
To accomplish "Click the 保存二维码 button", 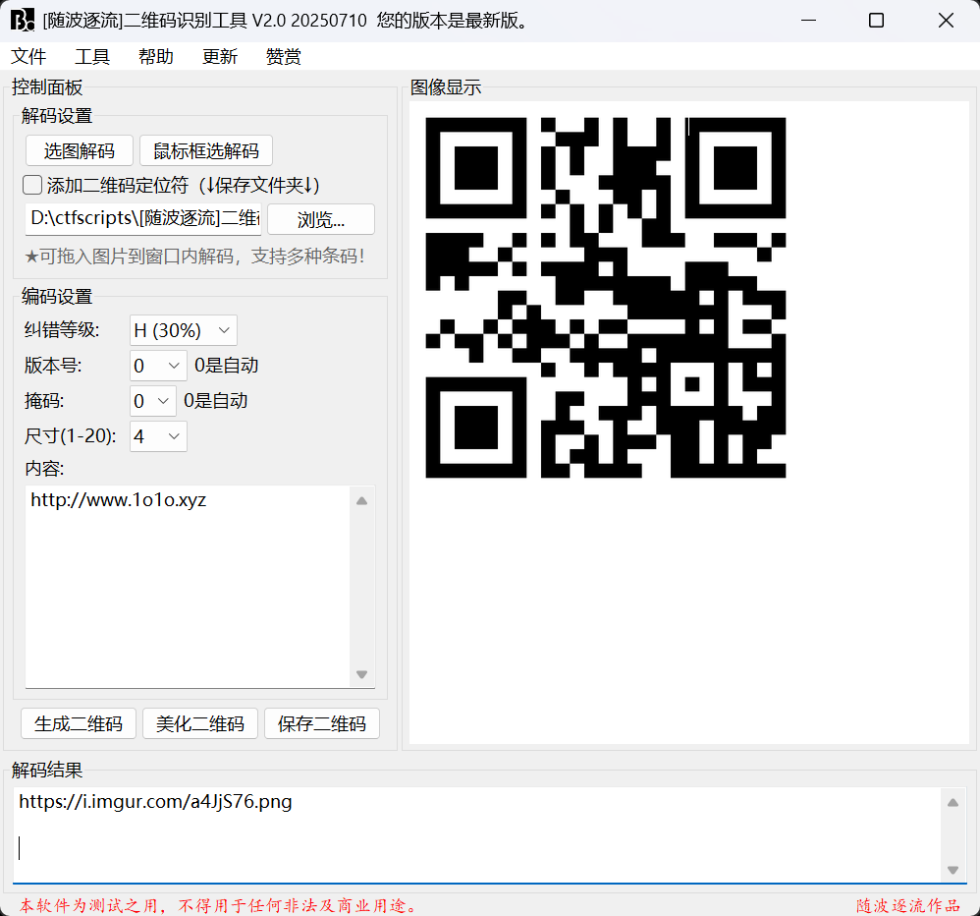I will click(x=322, y=724).
